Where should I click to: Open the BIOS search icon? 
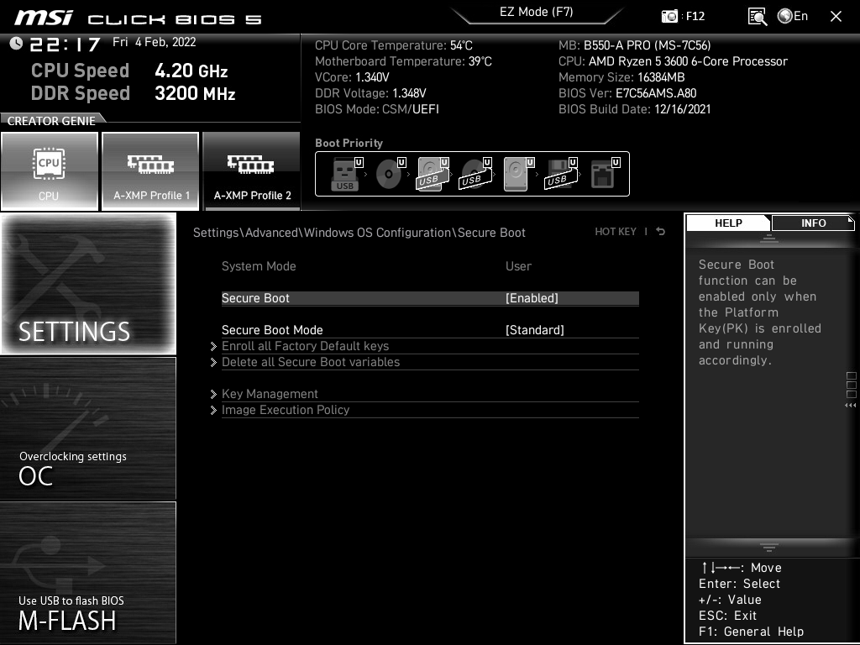(x=757, y=16)
